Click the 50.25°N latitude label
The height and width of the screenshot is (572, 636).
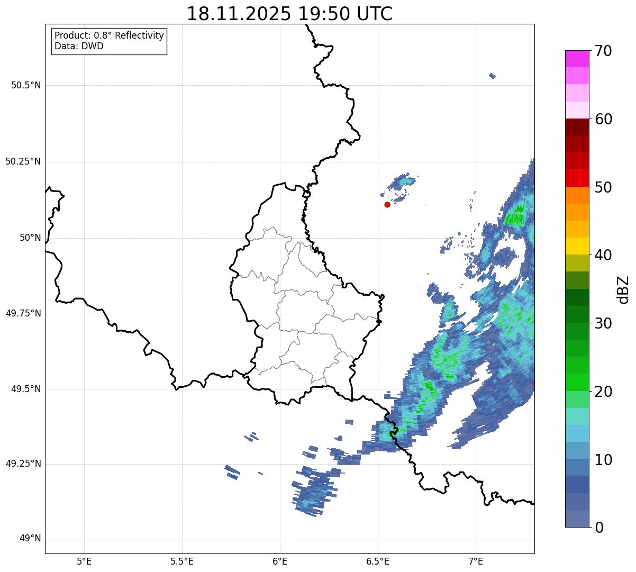pos(23,161)
